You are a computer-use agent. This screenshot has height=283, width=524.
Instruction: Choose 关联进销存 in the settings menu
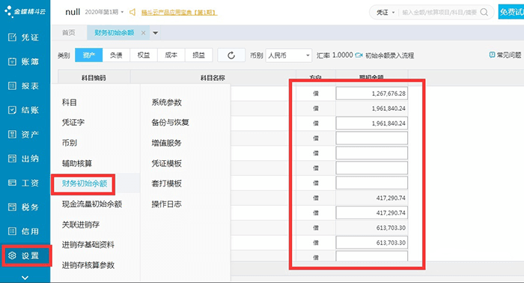click(81, 225)
